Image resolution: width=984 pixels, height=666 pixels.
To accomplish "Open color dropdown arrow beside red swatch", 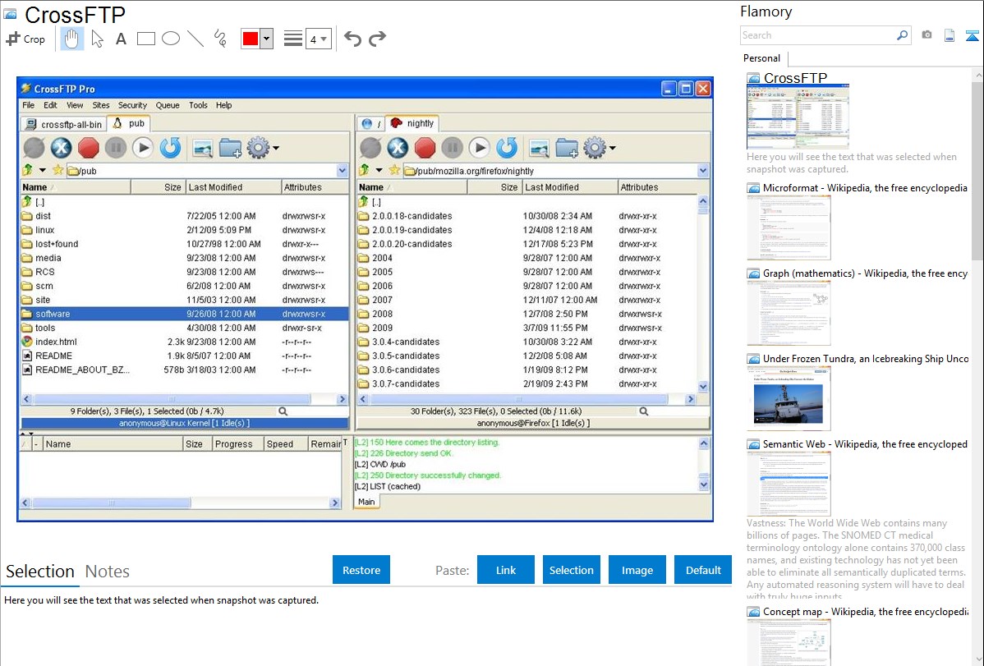I will (x=267, y=39).
